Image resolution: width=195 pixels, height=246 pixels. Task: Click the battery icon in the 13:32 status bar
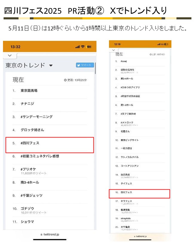(89, 47)
